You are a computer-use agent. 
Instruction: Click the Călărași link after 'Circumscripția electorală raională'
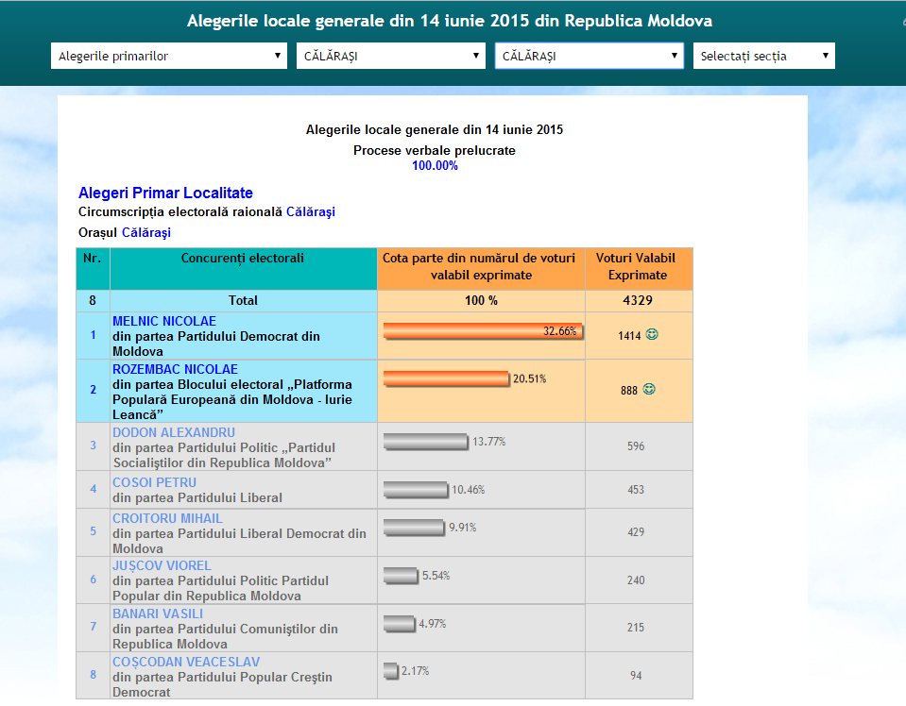click(x=310, y=212)
